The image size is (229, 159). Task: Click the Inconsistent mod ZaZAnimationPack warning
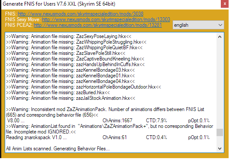coord(105,112)
